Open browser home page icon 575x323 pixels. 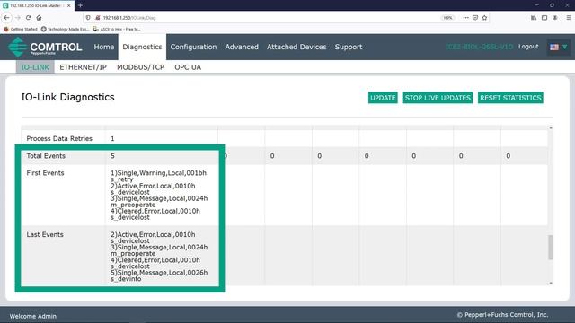click(39, 18)
